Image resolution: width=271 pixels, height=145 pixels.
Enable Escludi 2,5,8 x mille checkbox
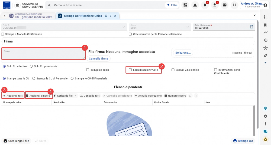173,70
